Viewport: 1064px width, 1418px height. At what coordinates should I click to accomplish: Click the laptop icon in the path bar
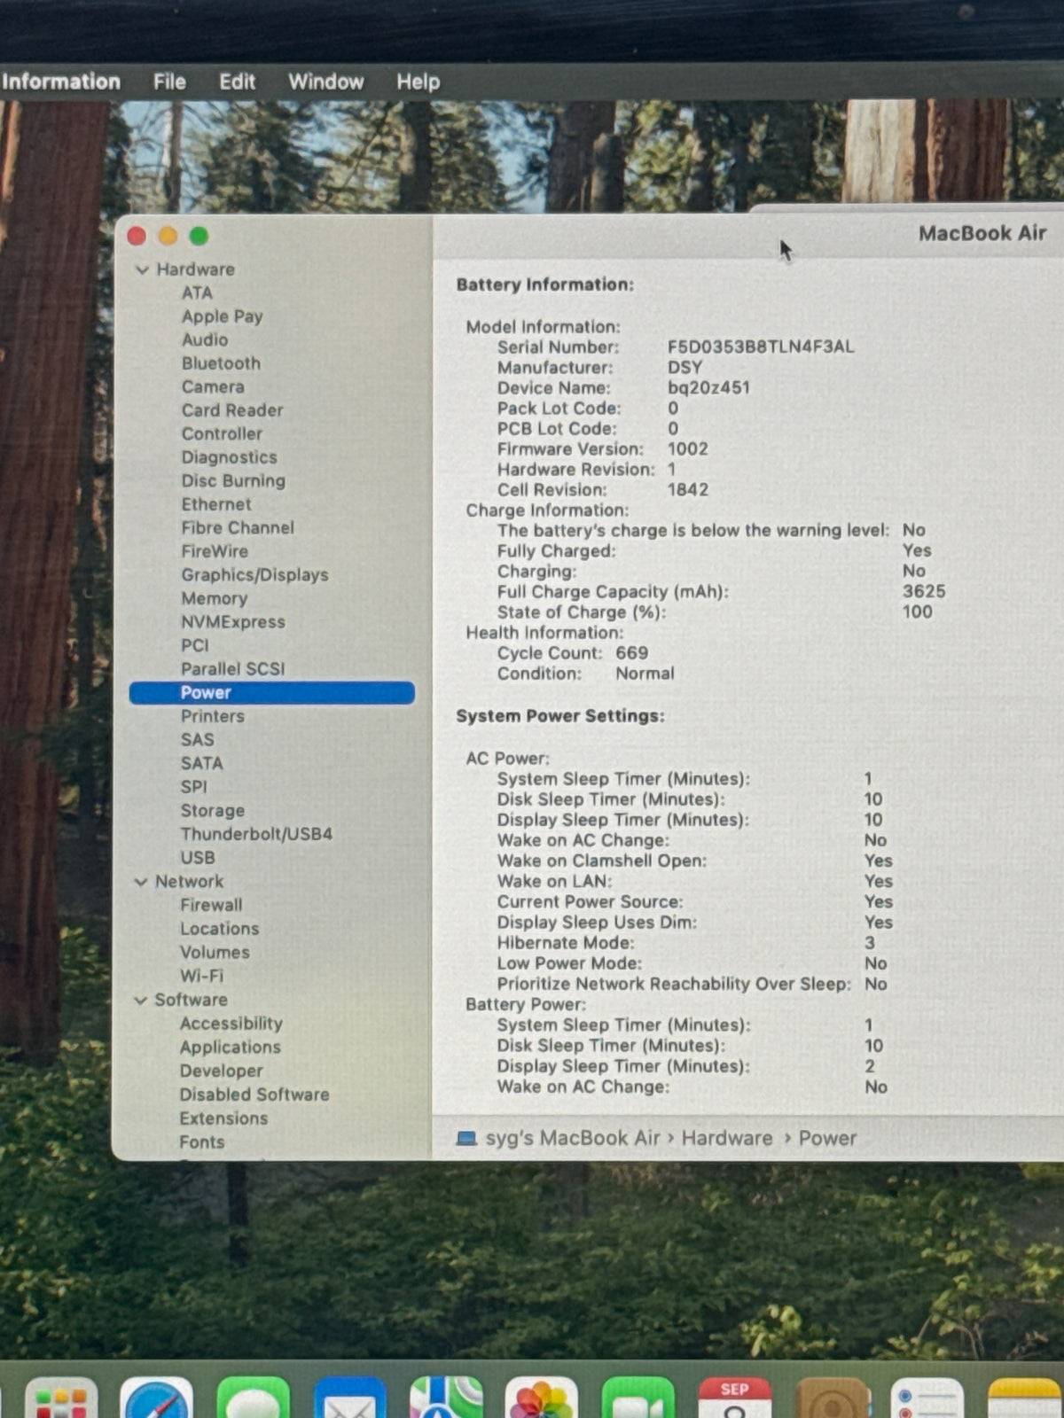466,1138
